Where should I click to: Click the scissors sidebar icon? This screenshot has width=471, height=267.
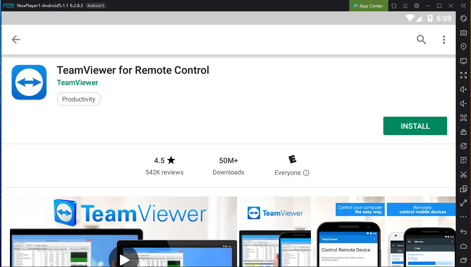tap(463, 174)
